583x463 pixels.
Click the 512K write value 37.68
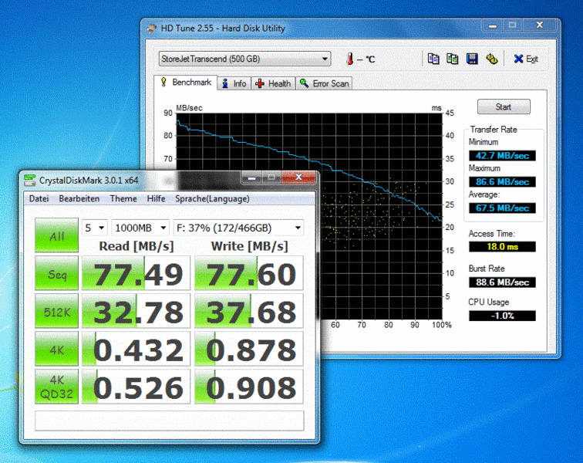tap(249, 311)
